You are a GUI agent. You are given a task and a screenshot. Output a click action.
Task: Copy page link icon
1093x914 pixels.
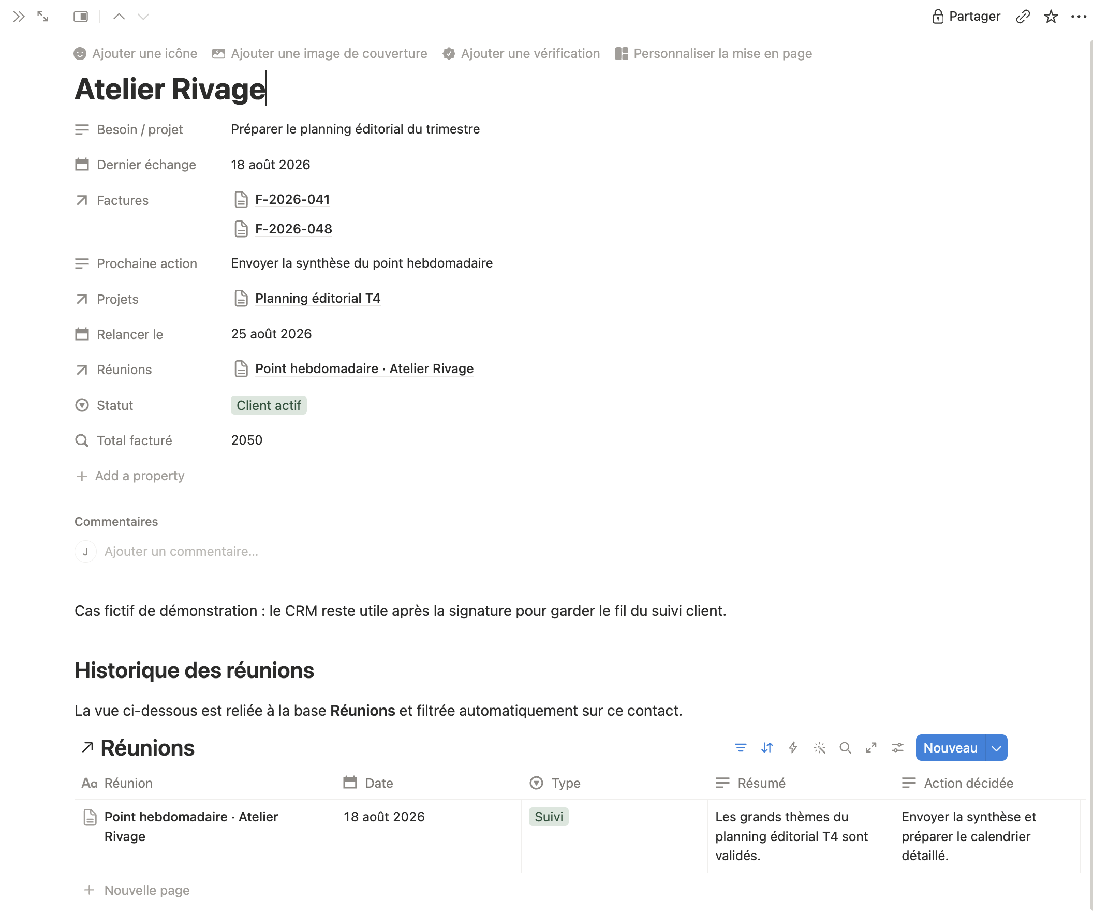[1023, 17]
